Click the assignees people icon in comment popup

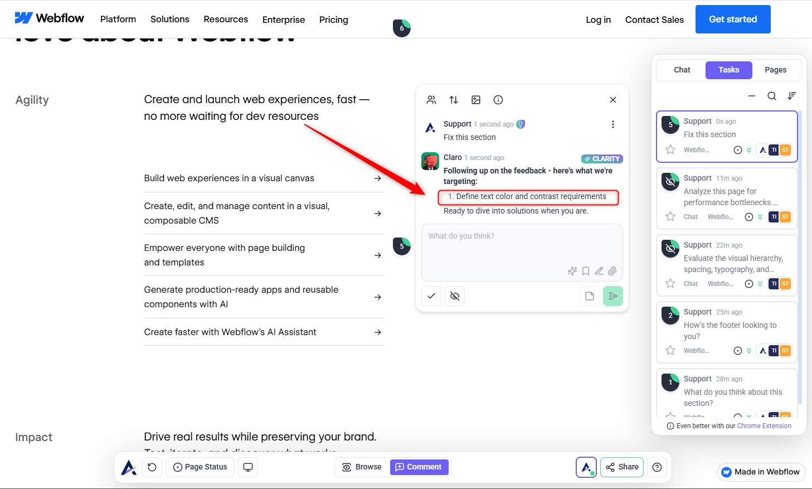pyautogui.click(x=431, y=100)
